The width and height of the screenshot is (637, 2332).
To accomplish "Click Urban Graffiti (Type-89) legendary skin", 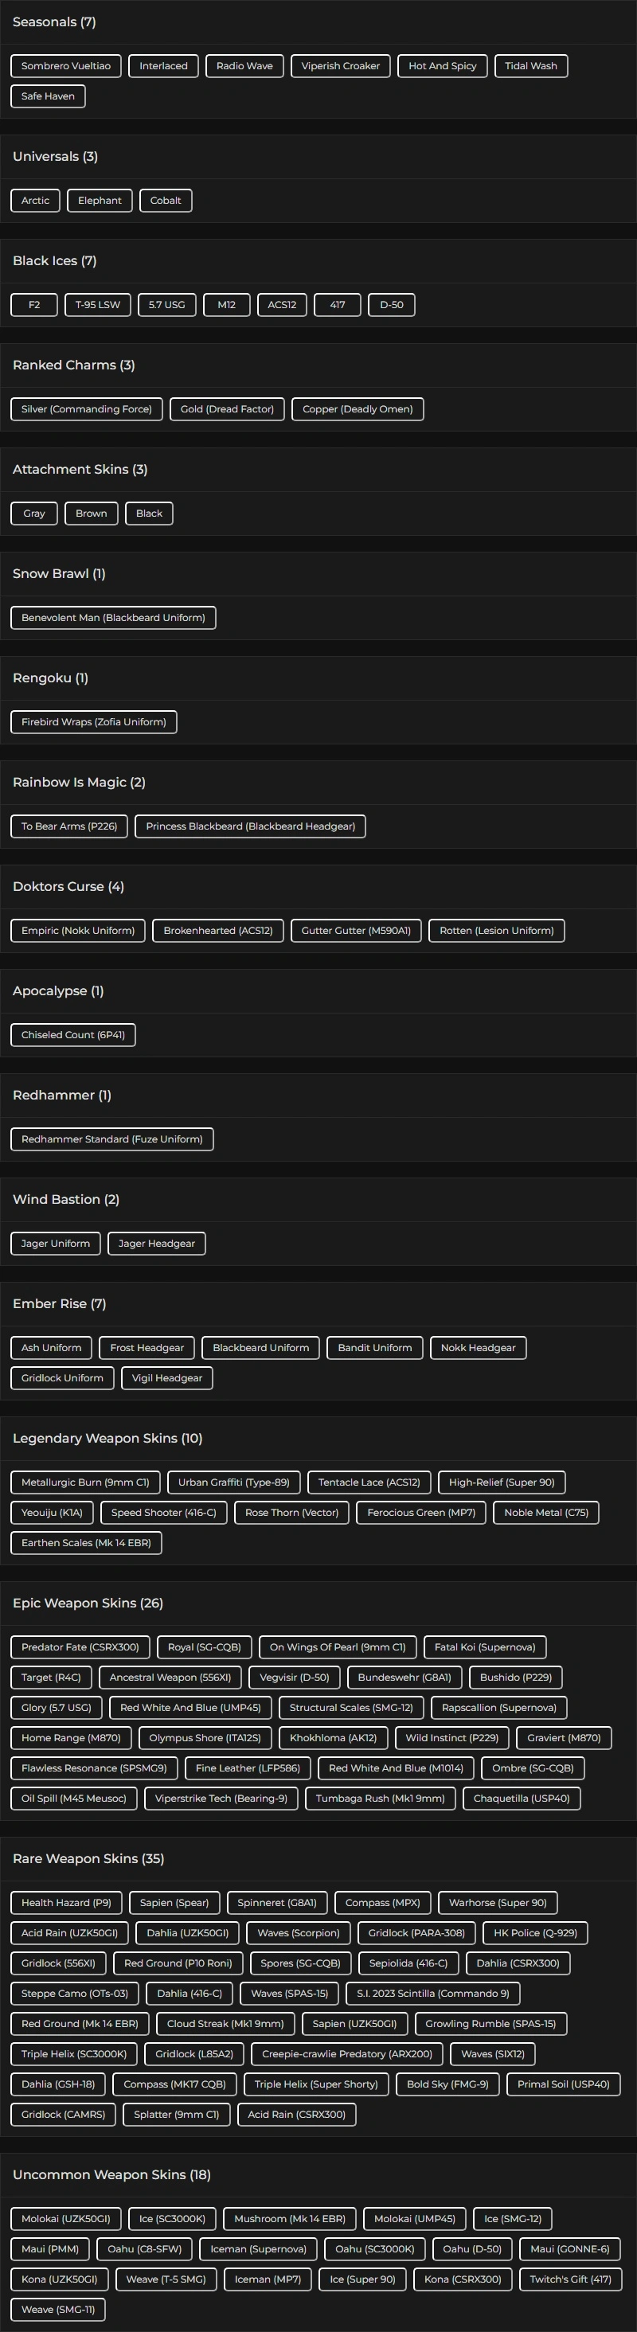I will (x=233, y=1482).
